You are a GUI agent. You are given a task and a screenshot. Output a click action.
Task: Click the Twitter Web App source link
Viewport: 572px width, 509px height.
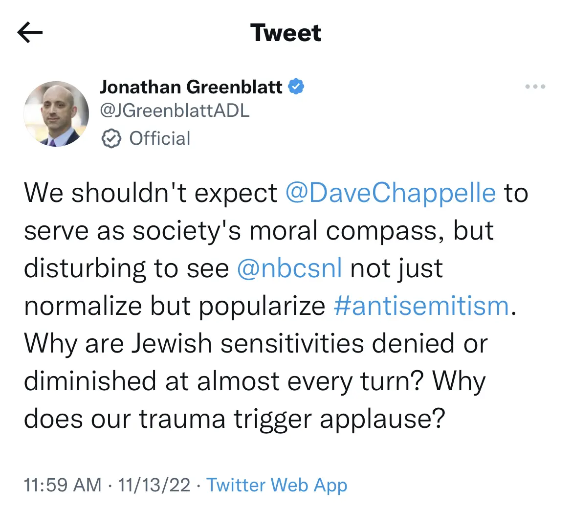coord(277,485)
